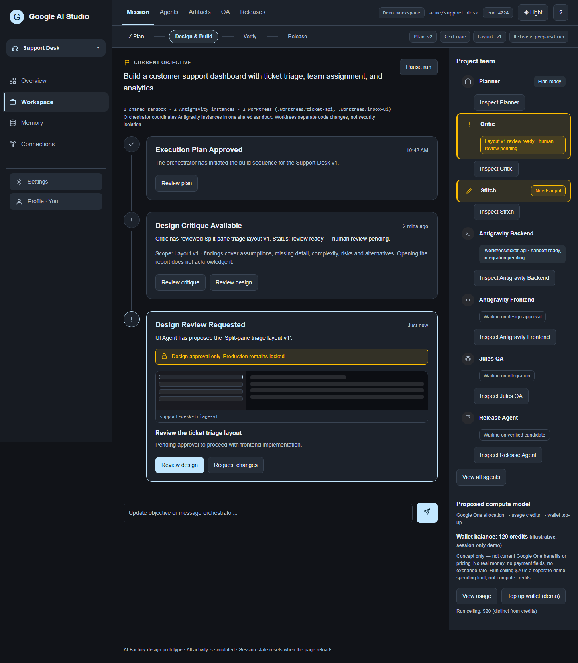Image resolution: width=578 pixels, height=663 pixels.
Task: Toggle the Light theme button
Action: point(533,12)
